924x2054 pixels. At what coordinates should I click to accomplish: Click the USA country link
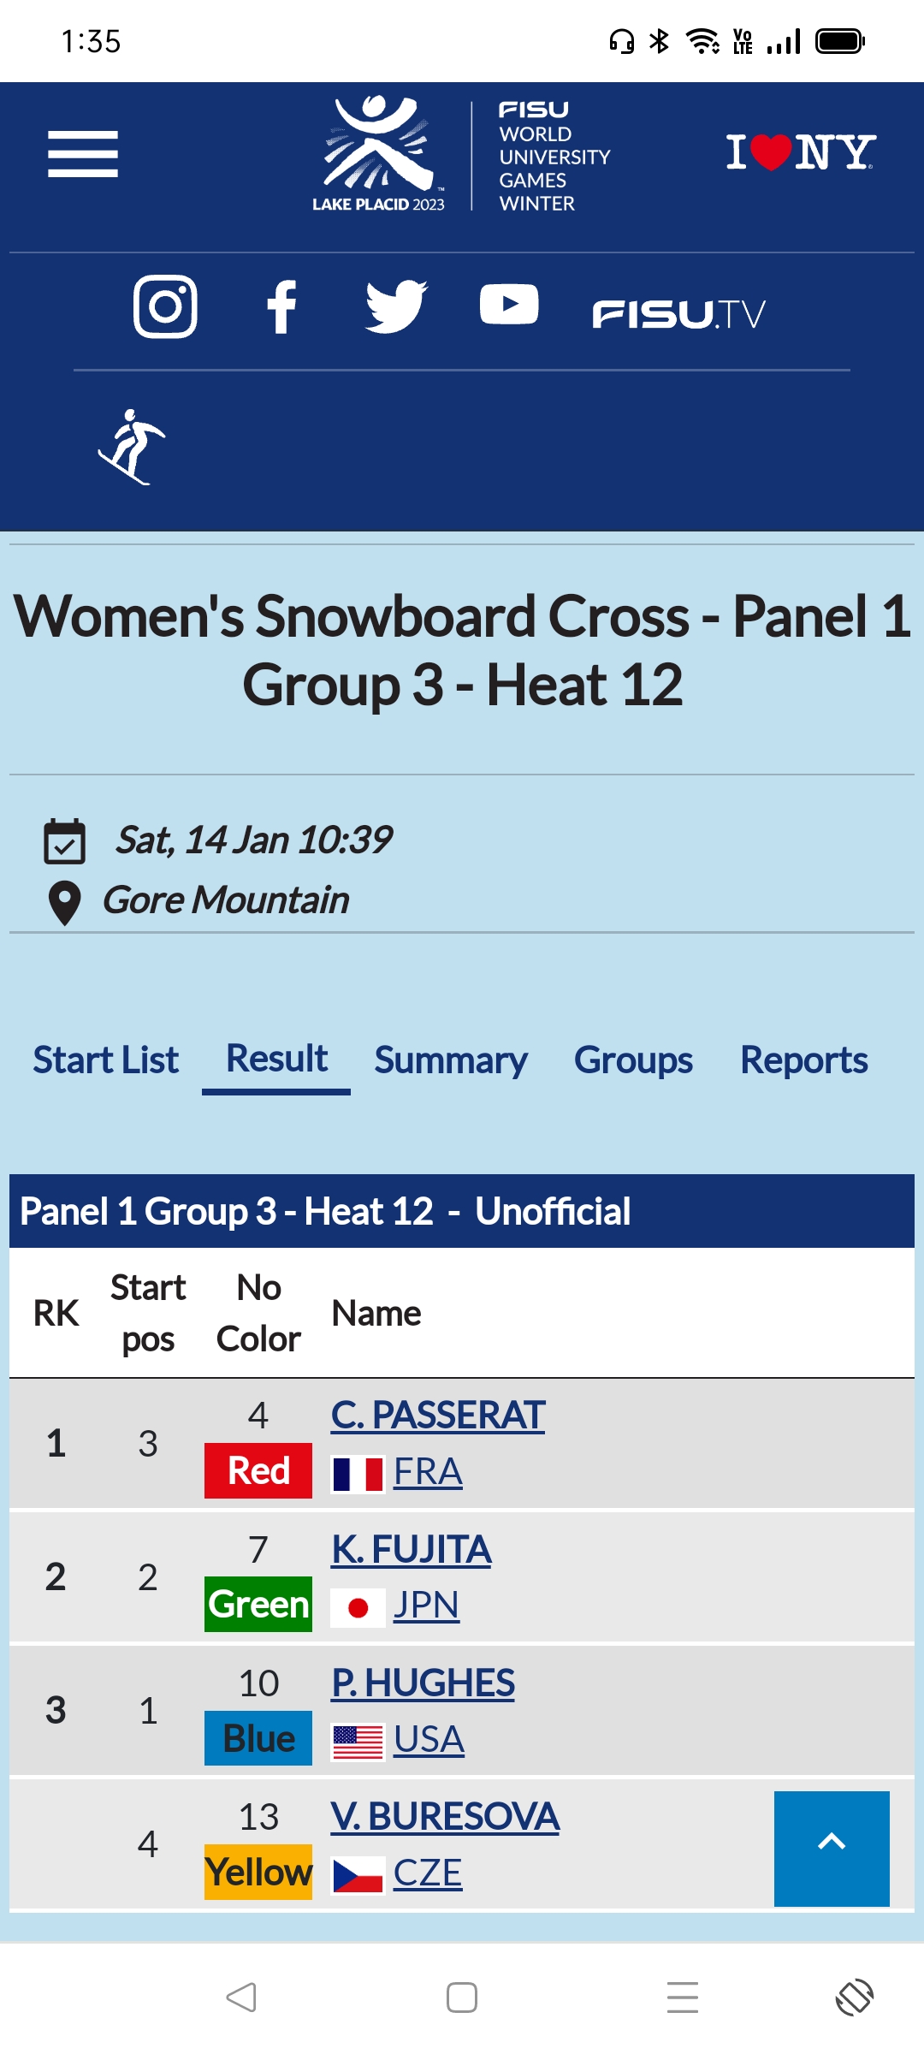429,1740
